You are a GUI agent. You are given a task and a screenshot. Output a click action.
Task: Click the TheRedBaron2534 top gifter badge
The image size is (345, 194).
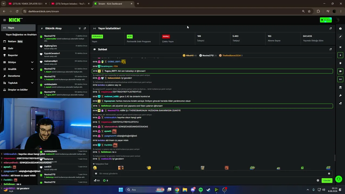[x=231, y=56]
